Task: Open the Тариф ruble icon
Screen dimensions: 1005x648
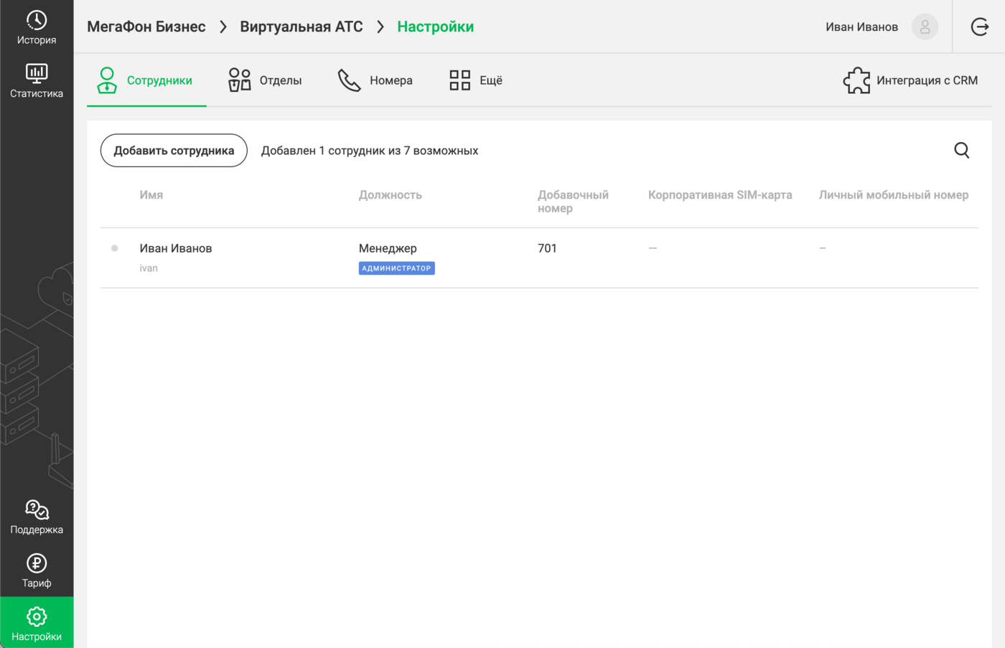Action: pos(37,563)
